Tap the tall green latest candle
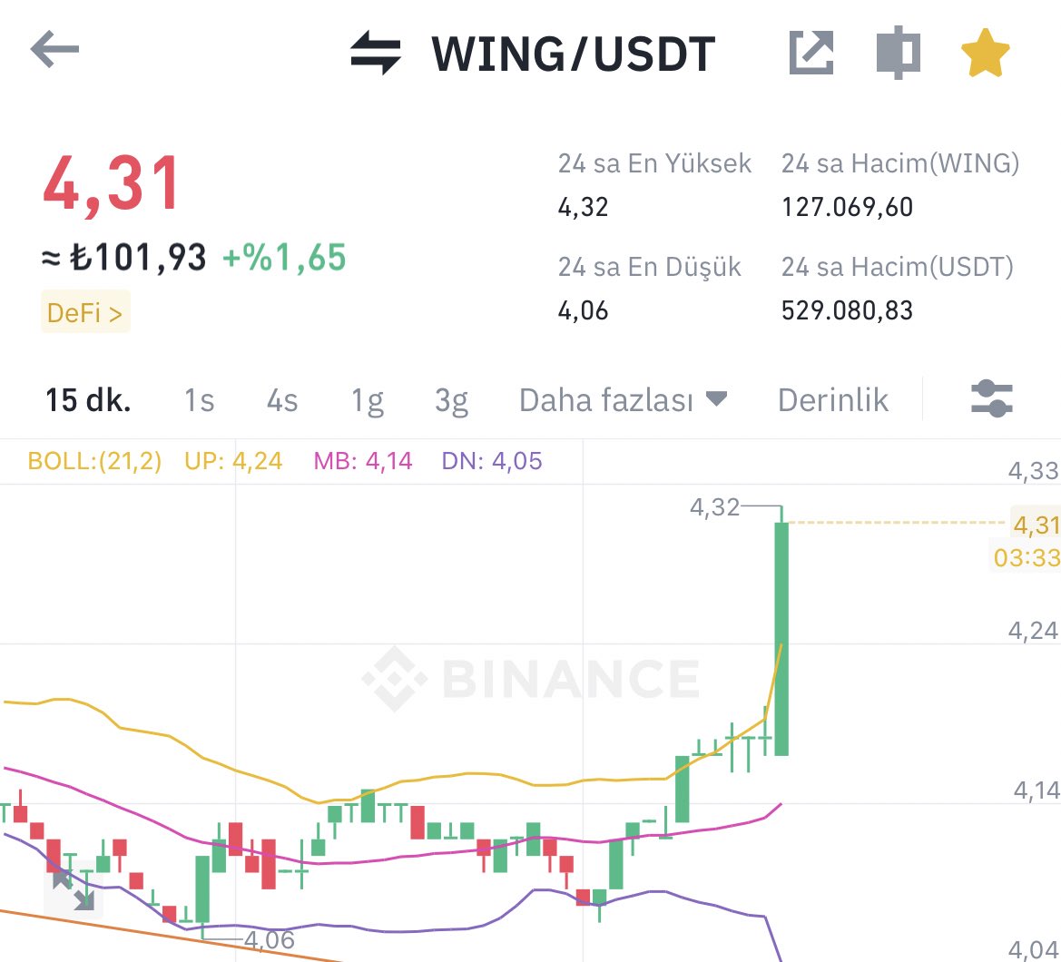 click(781, 639)
